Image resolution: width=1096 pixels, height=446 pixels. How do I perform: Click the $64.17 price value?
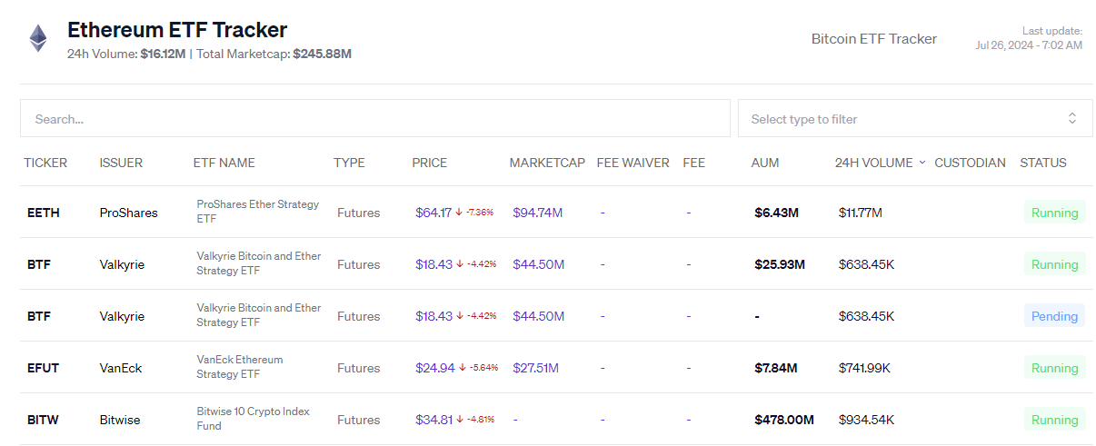[433, 213]
